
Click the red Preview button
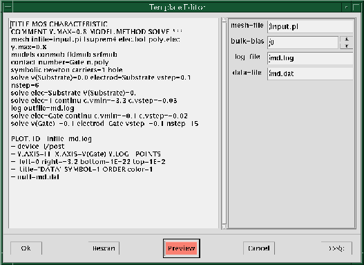tap(181, 248)
